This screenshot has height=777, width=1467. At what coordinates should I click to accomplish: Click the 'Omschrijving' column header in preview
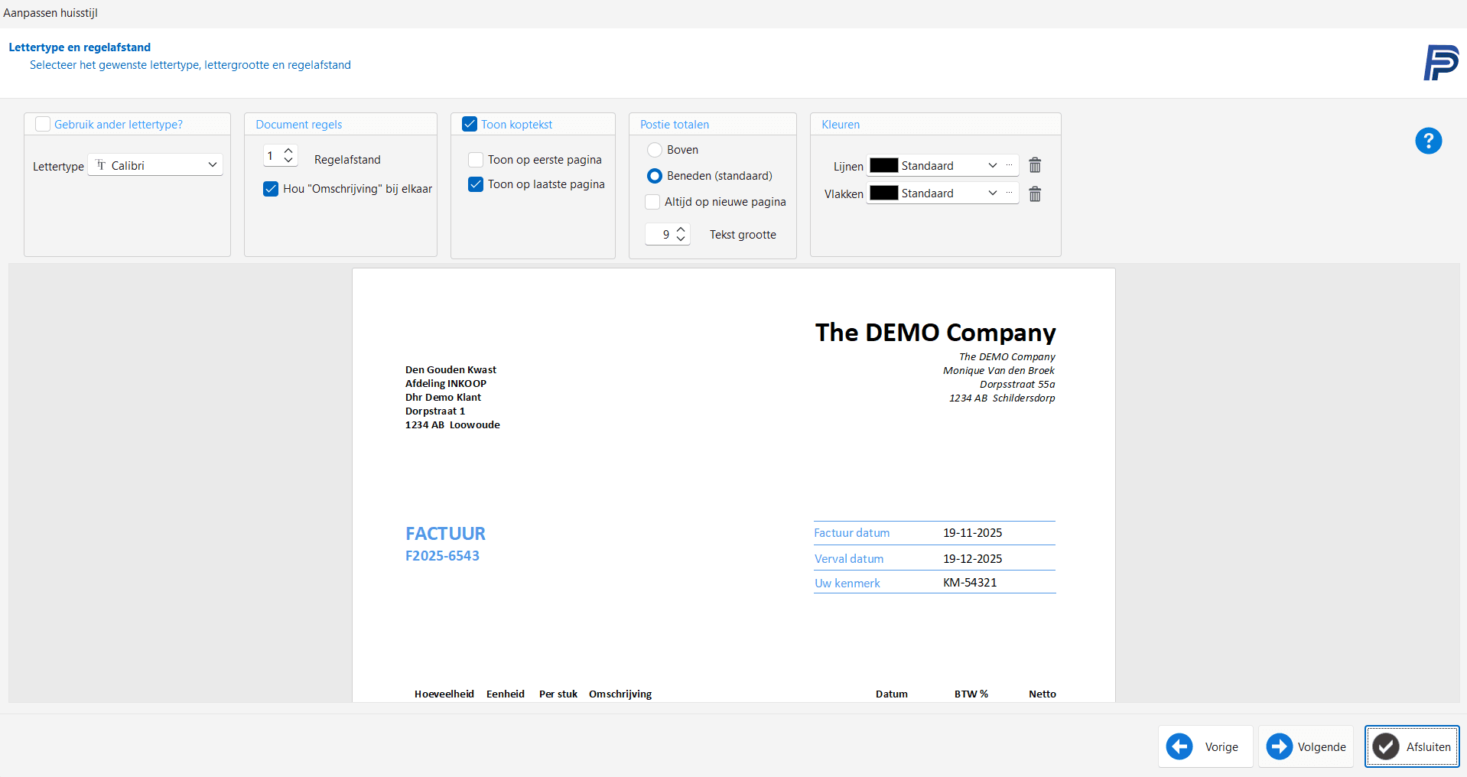(620, 694)
